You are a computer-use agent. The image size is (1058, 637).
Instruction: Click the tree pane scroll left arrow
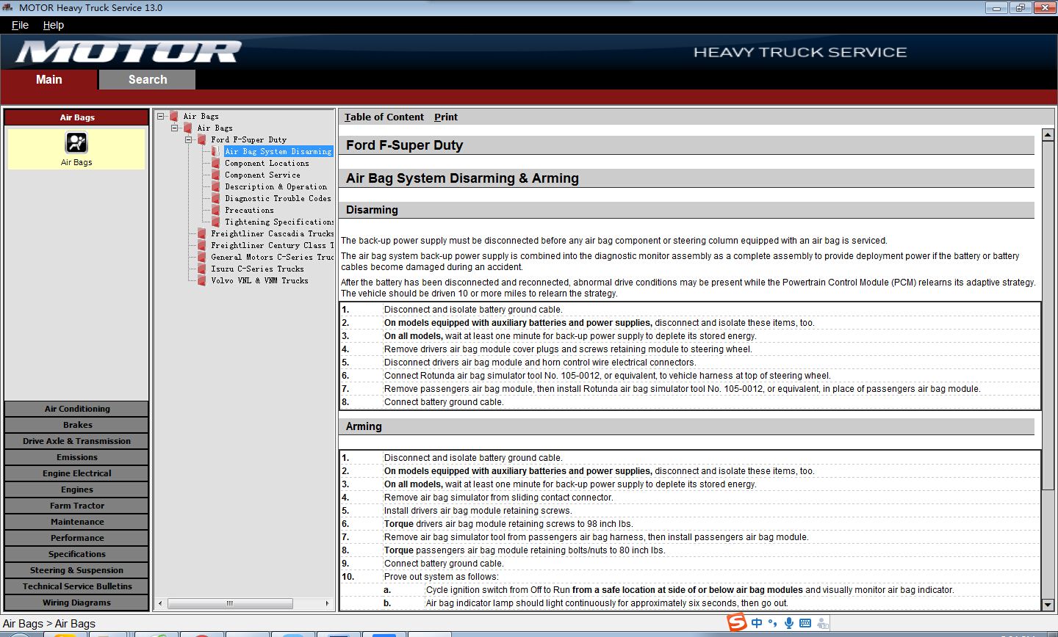[162, 603]
